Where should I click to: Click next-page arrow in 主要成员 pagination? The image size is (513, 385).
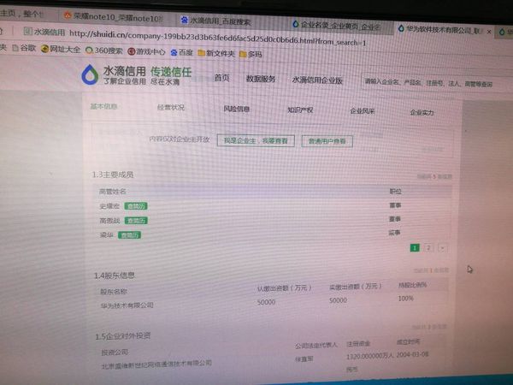click(x=442, y=248)
